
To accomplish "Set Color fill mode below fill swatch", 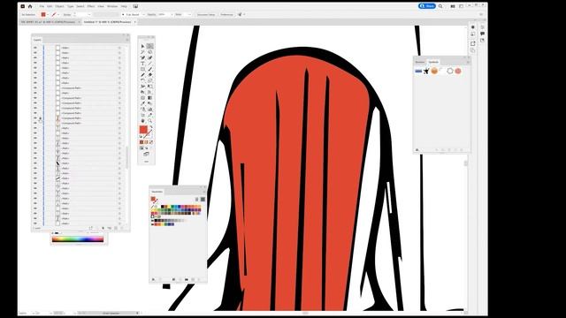I will (141, 142).
